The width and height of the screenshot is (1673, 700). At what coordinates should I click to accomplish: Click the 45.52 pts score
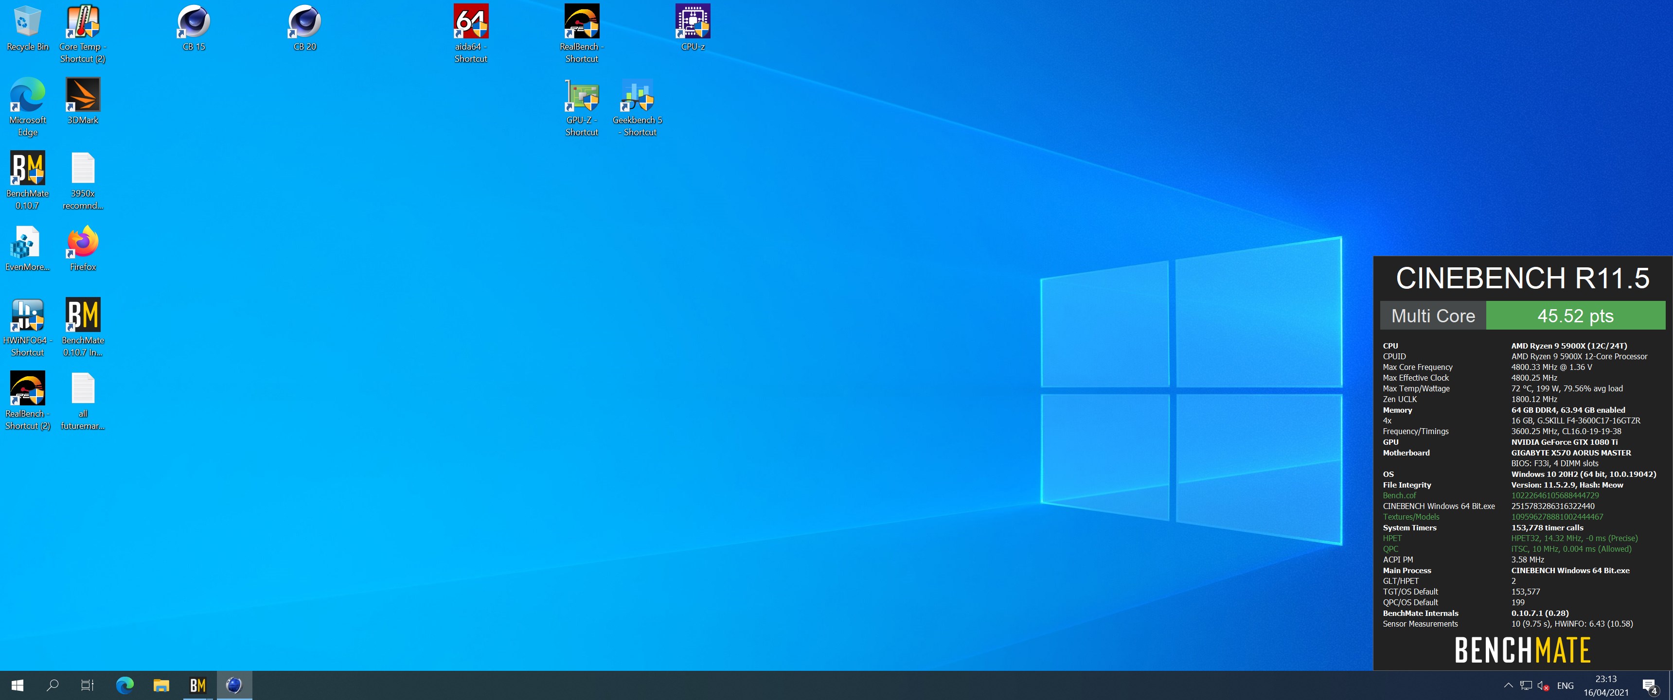click(x=1575, y=315)
